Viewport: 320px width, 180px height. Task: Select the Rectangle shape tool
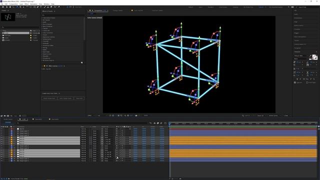[34, 7]
